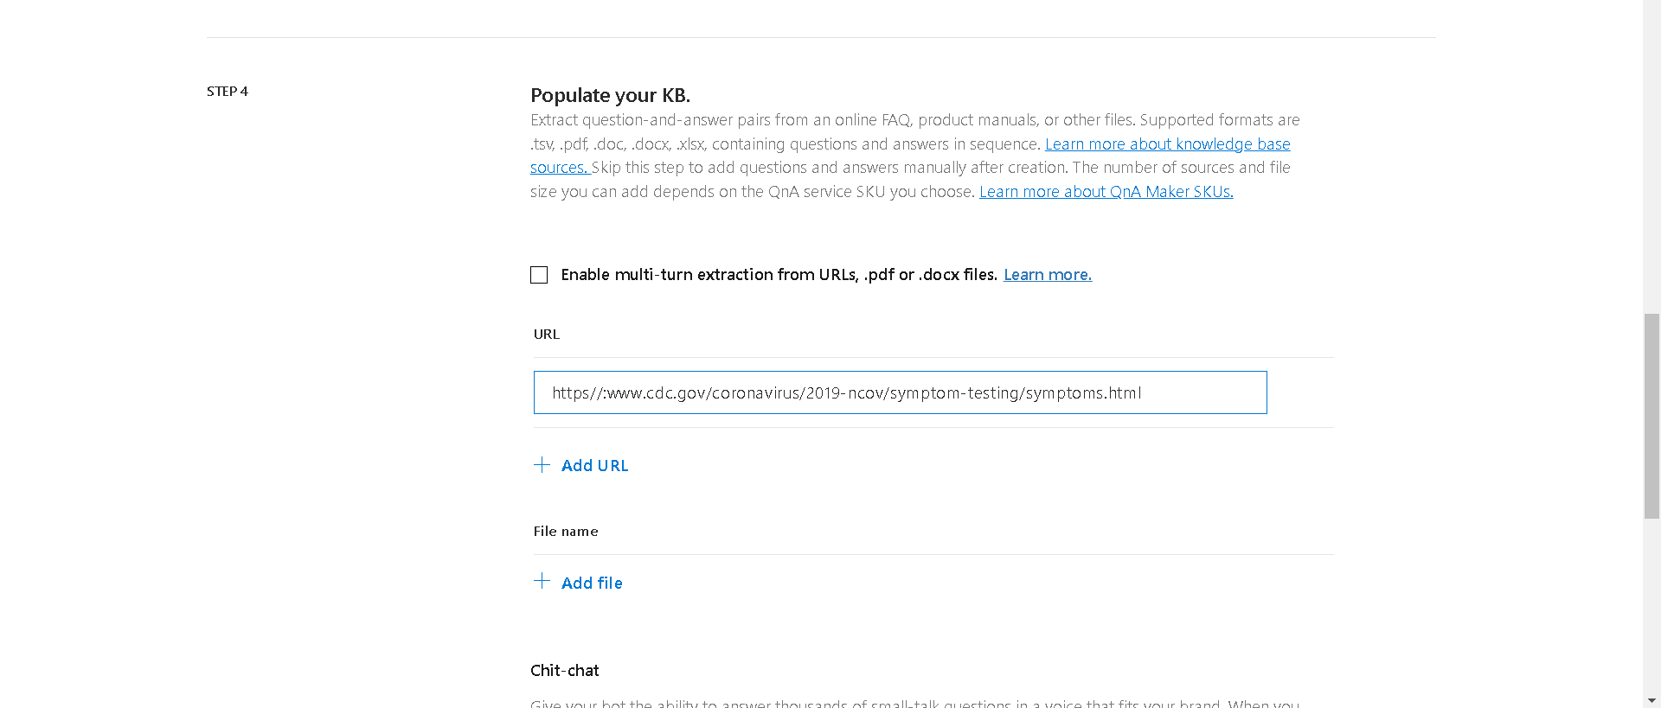
Task: Open "Learn more about QnA Maker SKUs" link
Action: tap(1105, 191)
